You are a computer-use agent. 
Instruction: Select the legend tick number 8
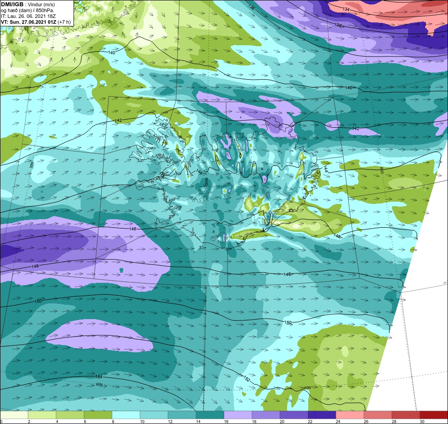(x=112, y=421)
